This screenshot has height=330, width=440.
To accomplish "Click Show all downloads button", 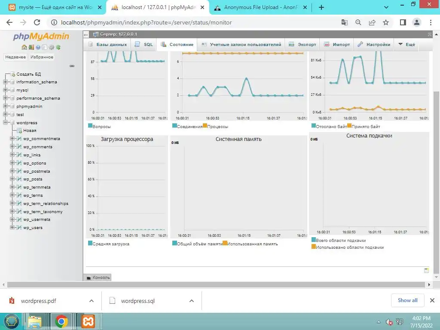I will tap(407, 300).
